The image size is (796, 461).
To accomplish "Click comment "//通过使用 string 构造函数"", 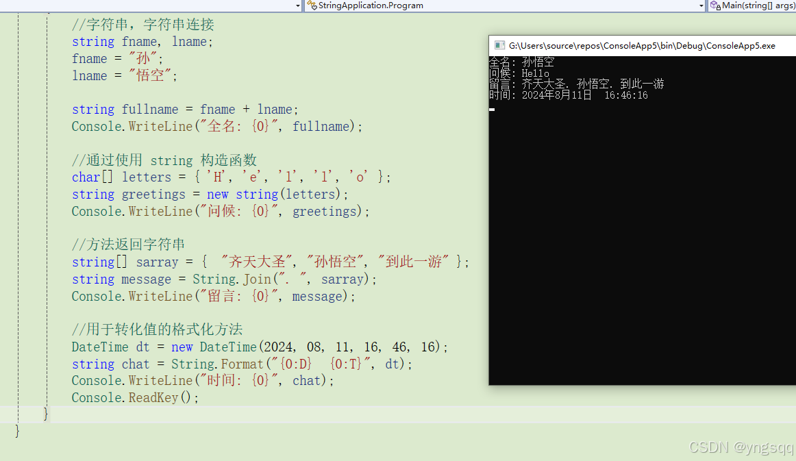I will pyautogui.click(x=164, y=160).
